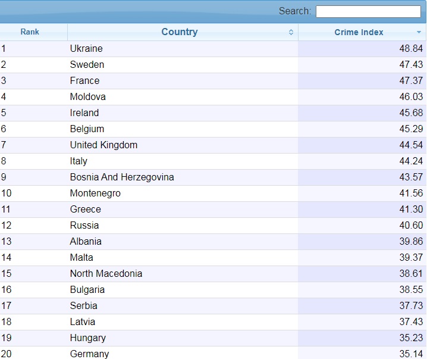Viewport: 427px width, 359px height.
Task: Click the France country cell
Action: click(84, 81)
